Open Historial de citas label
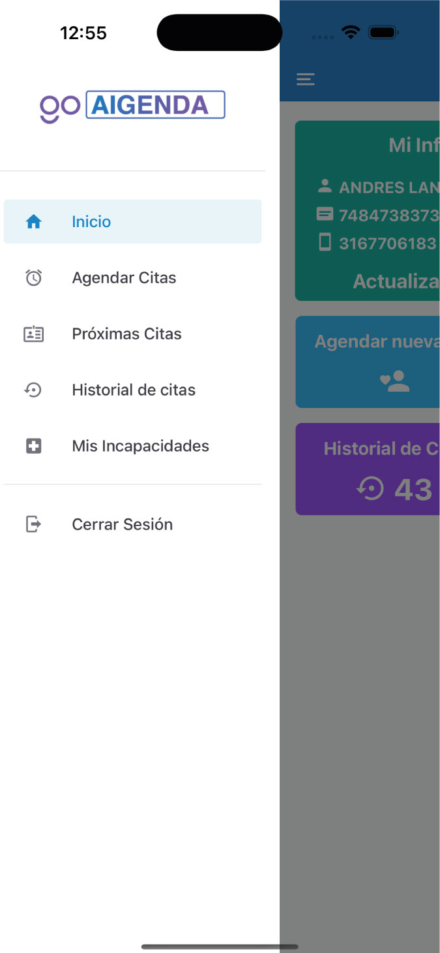440x953 pixels. 134,390
